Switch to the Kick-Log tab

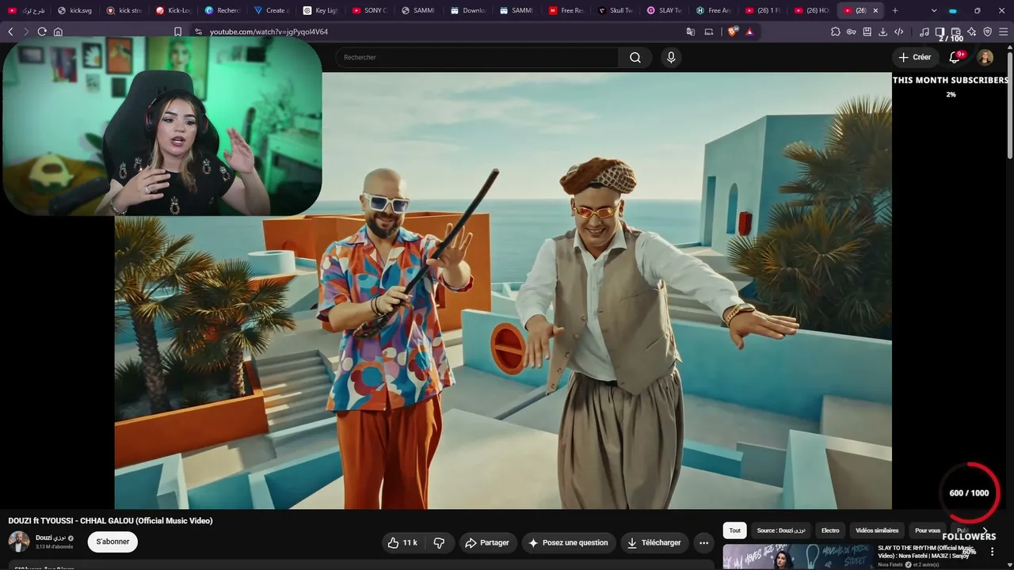tap(173, 10)
